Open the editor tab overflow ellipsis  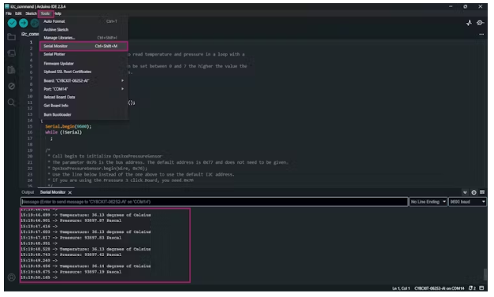pyautogui.click(x=481, y=34)
